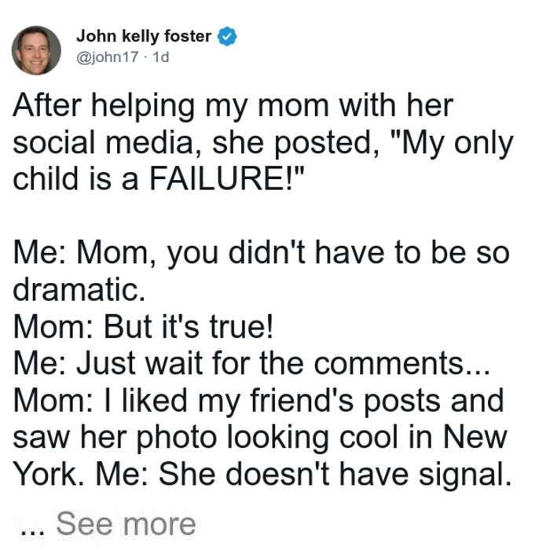The height and width of the screenshot is (550, 550).
Task: Open John kelly foster's profile photo
Action: pyautogui.click(x=36, y=50)
